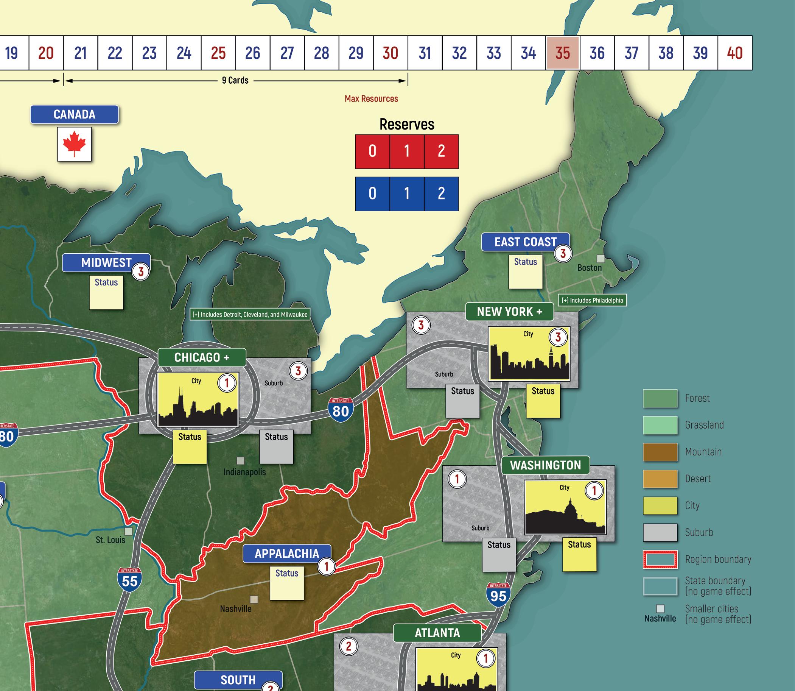Click the Interstate 95 highway shield
795x691 pixels.
click(498, 595)
